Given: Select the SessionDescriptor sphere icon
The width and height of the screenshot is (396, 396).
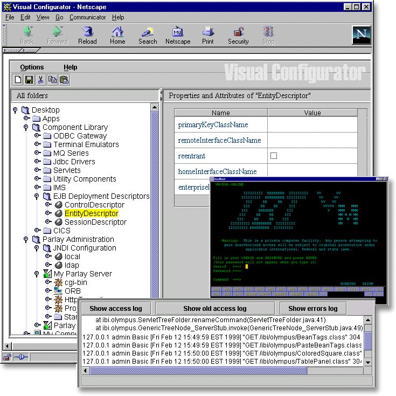Looking at the screenshot, I should (x=58, y=222).
